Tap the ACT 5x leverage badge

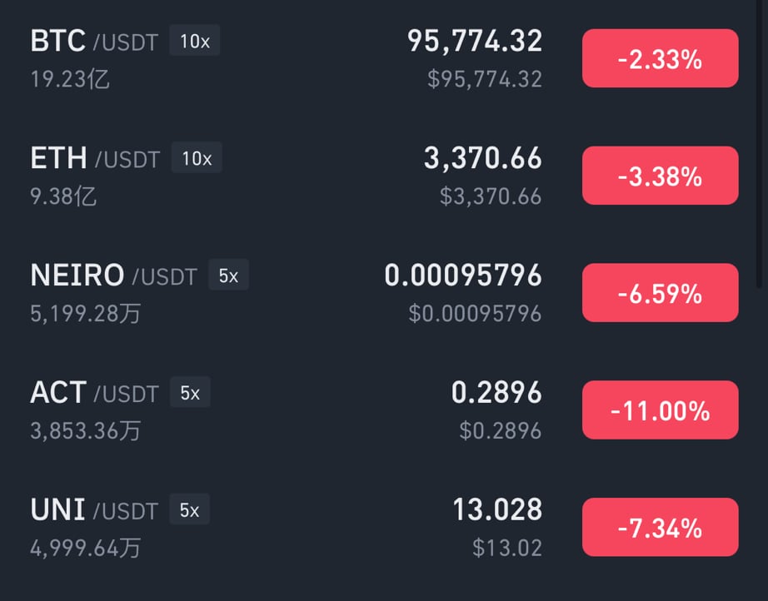point(190,392)
